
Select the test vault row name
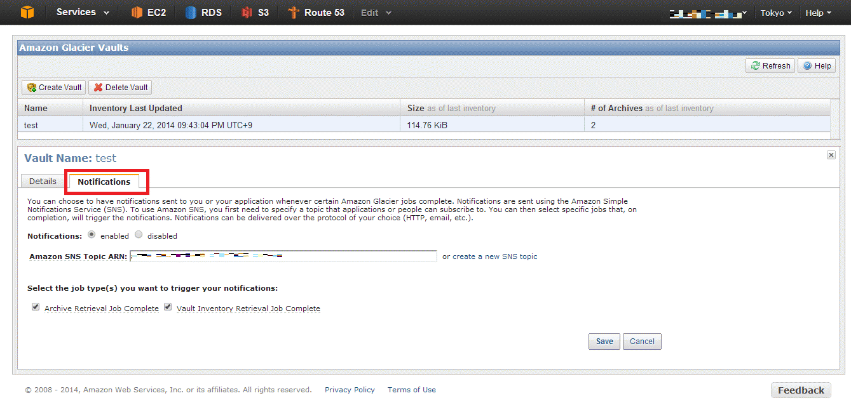(31, 125)
